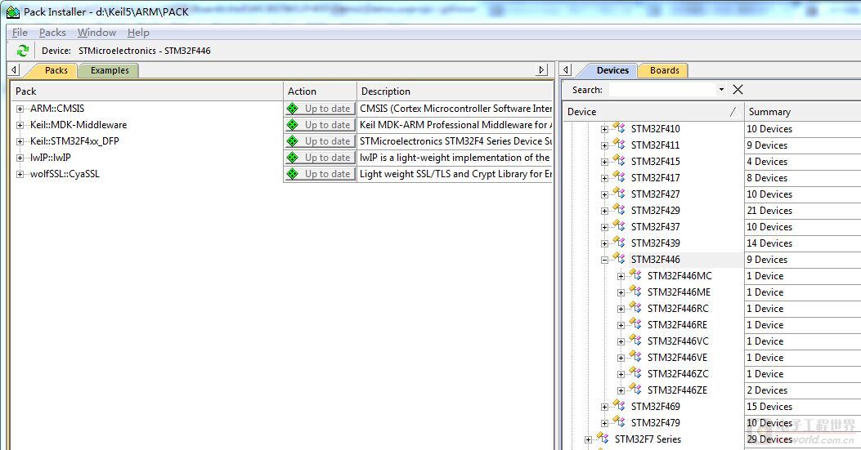Clear the device search with the X button

[x=738, y=90]
